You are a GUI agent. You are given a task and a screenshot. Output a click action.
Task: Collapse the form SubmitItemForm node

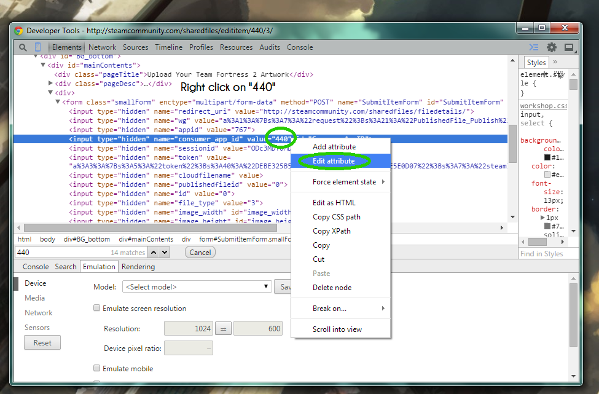coord(58,102)
